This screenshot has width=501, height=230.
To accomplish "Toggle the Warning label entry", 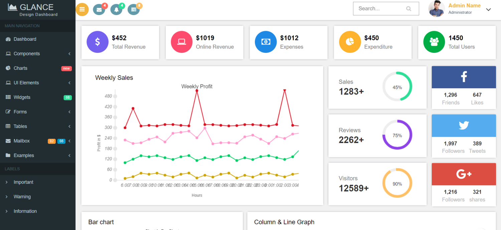I will [22, 197].
